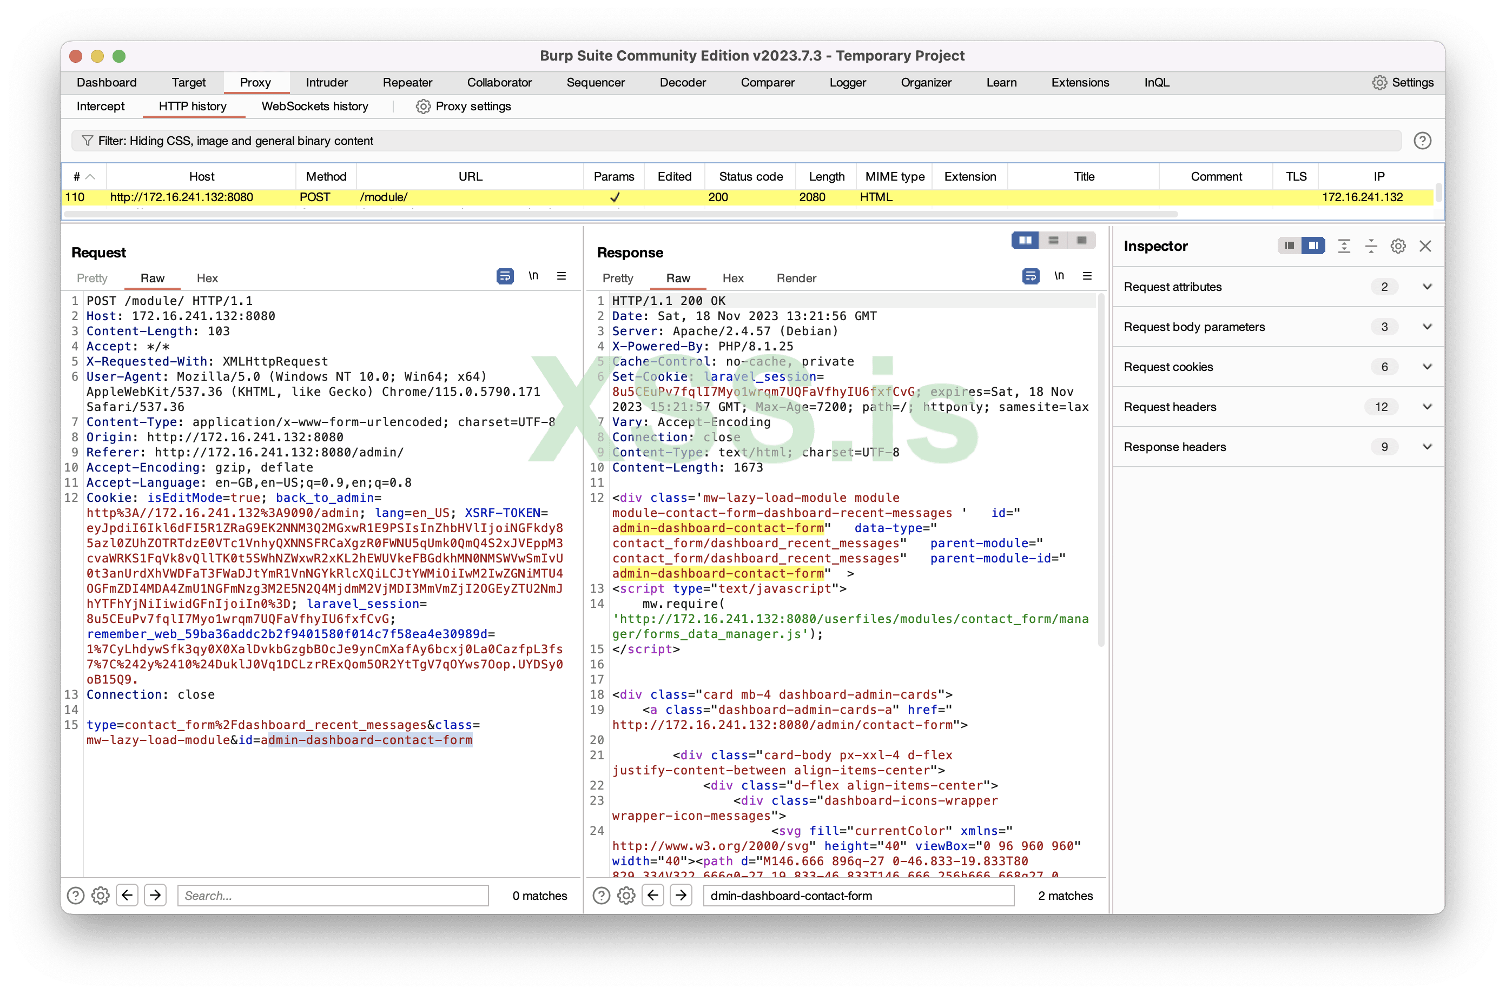Screen dimensions: 1506x994
Task: Toggle word wrap in Request panel
Action: [505, 276]
